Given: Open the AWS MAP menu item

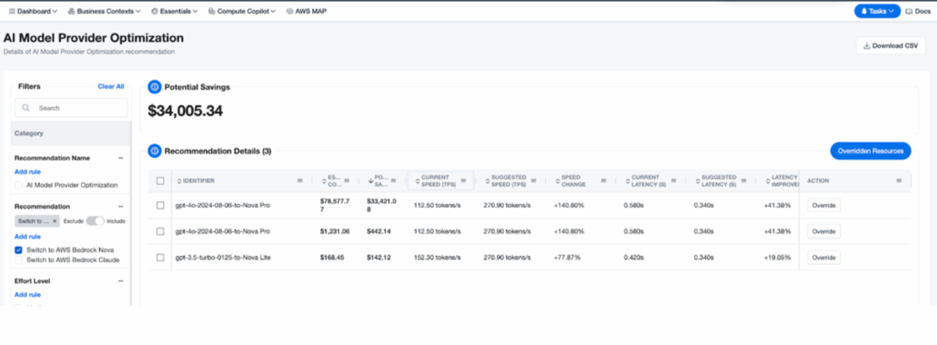Looking at the screenshot, I should point(307,12).
